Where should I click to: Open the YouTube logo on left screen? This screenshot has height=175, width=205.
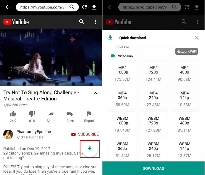16,22
